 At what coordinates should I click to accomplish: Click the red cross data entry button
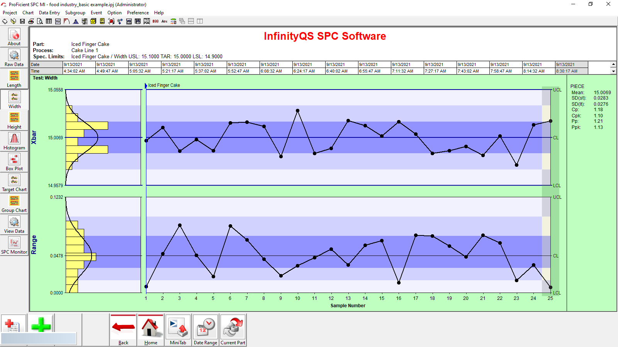(14, 324)
